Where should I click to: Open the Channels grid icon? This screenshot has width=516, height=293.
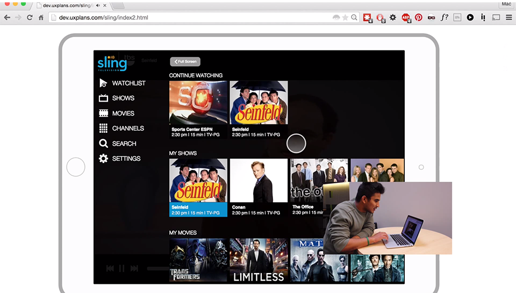pyautogui.click(x=104, y=128)
